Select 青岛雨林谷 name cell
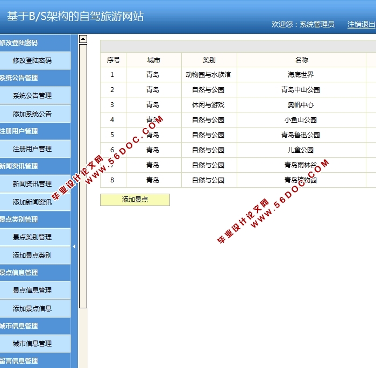376x368 pixels. pos(301,165)
